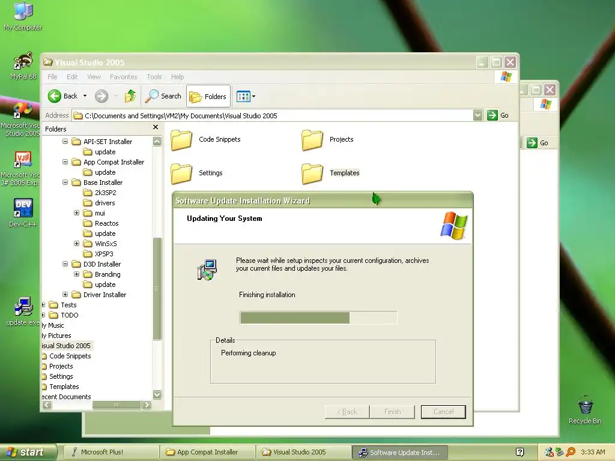Screen dimensions: 615x461
Task: Click the greyed Forward arrow button
Action: [101, 96]
